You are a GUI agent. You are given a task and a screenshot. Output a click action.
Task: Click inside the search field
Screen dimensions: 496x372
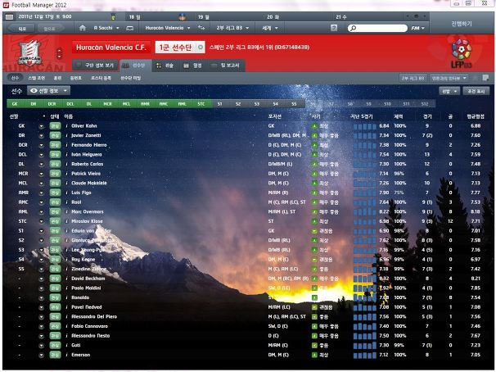(378, 28)
